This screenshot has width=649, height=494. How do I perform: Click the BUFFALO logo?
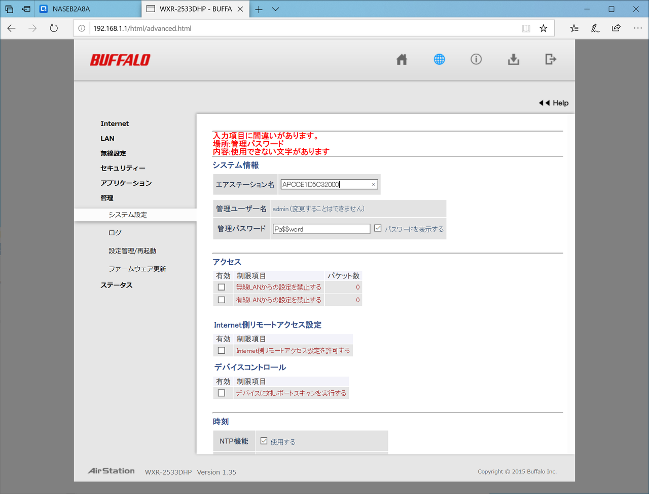pyautogui.click(x=120, y=60)
